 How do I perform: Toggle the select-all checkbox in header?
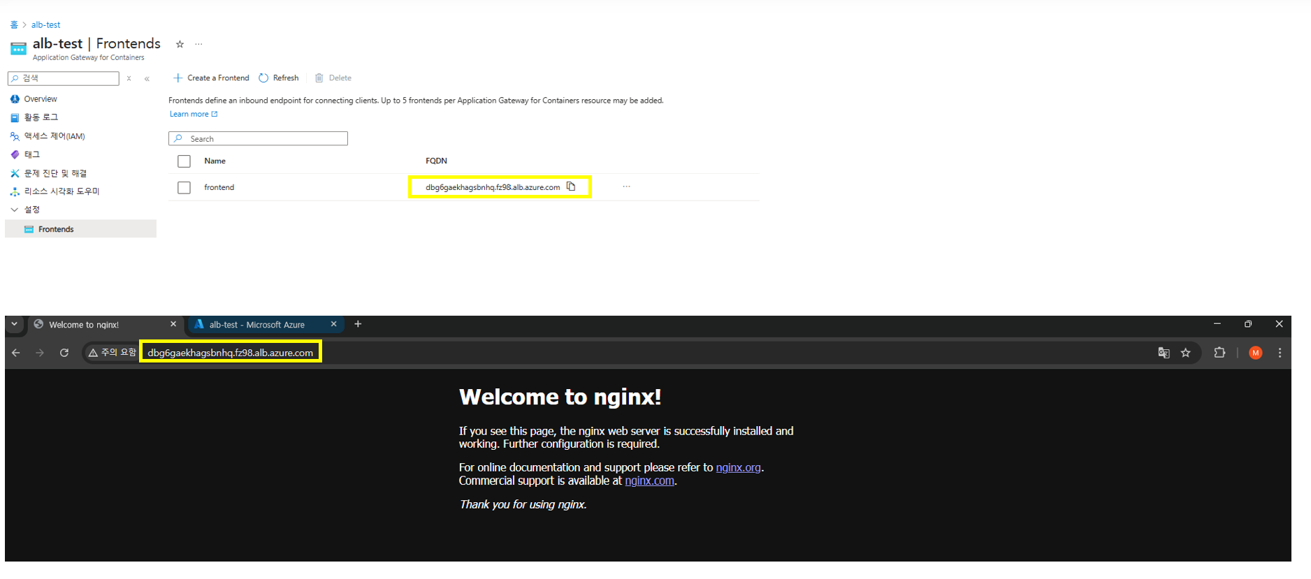click(184, 161)
